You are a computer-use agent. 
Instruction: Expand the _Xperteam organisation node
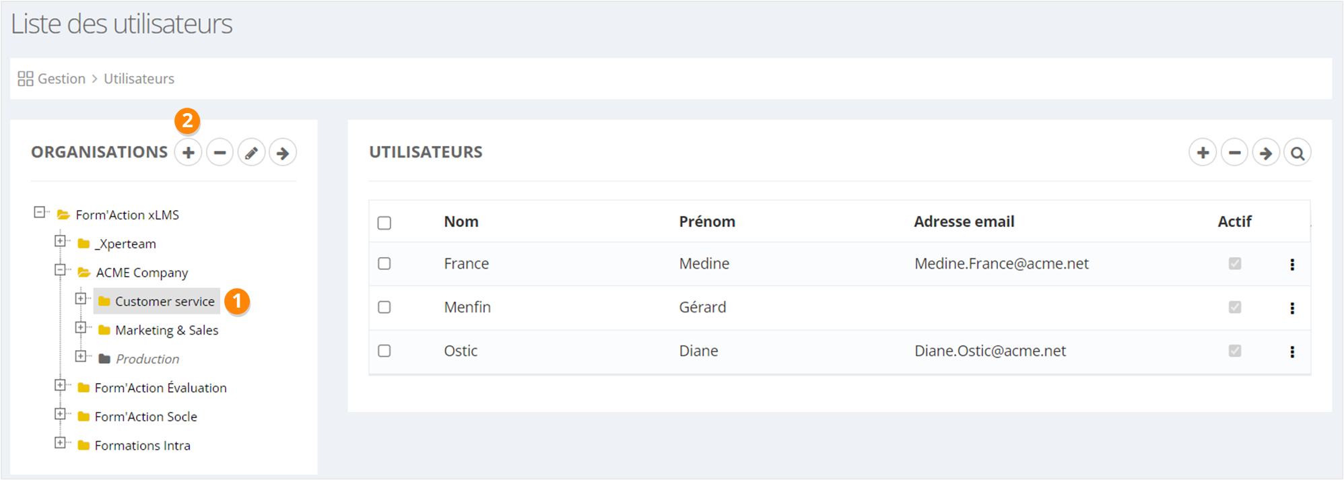pyautogui.click(x=61, y=241)
